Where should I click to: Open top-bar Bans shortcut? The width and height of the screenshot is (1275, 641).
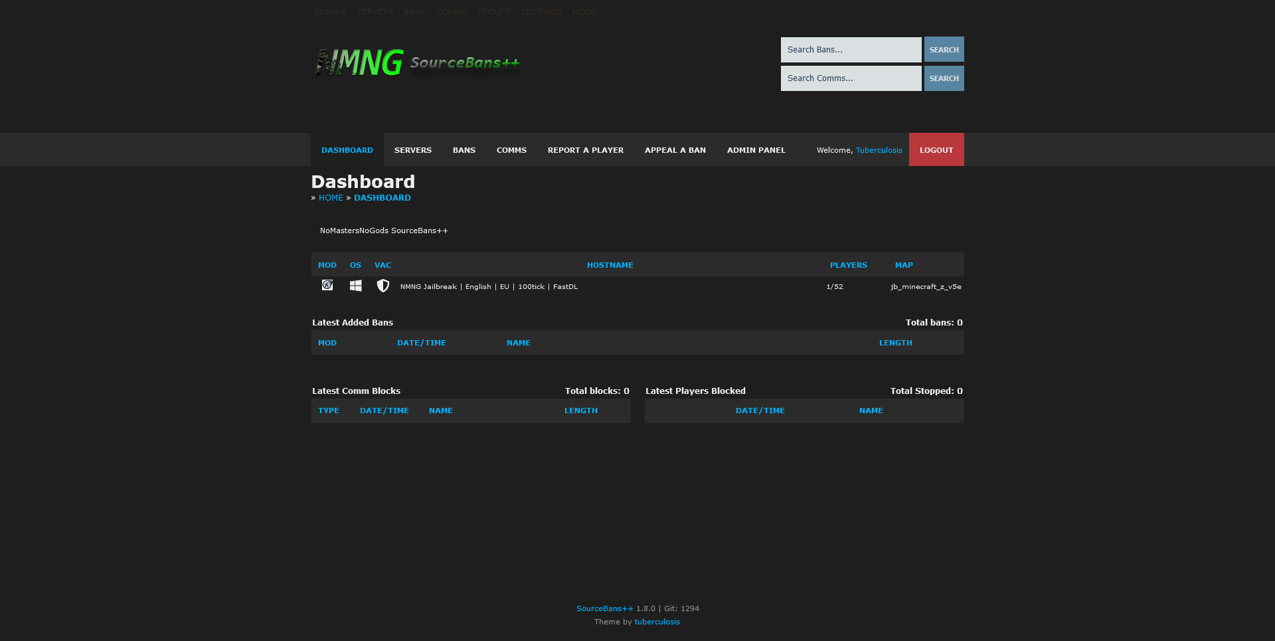pyautogui.click(x=414, y=11)
